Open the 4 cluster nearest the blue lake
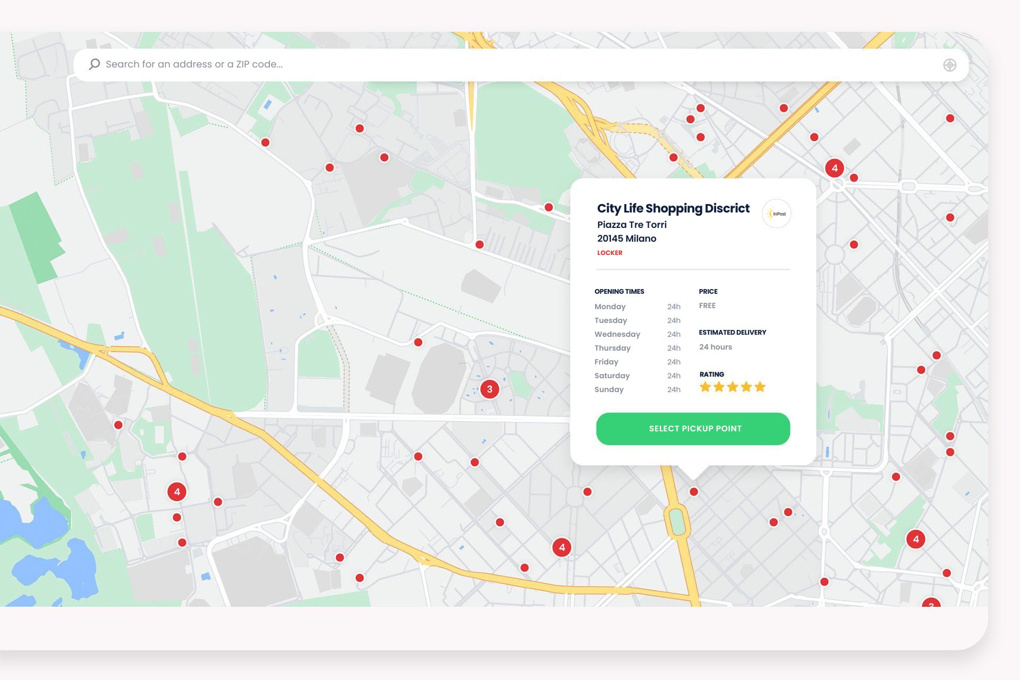This screenshot has height=680, width=1020. (177, 491)
